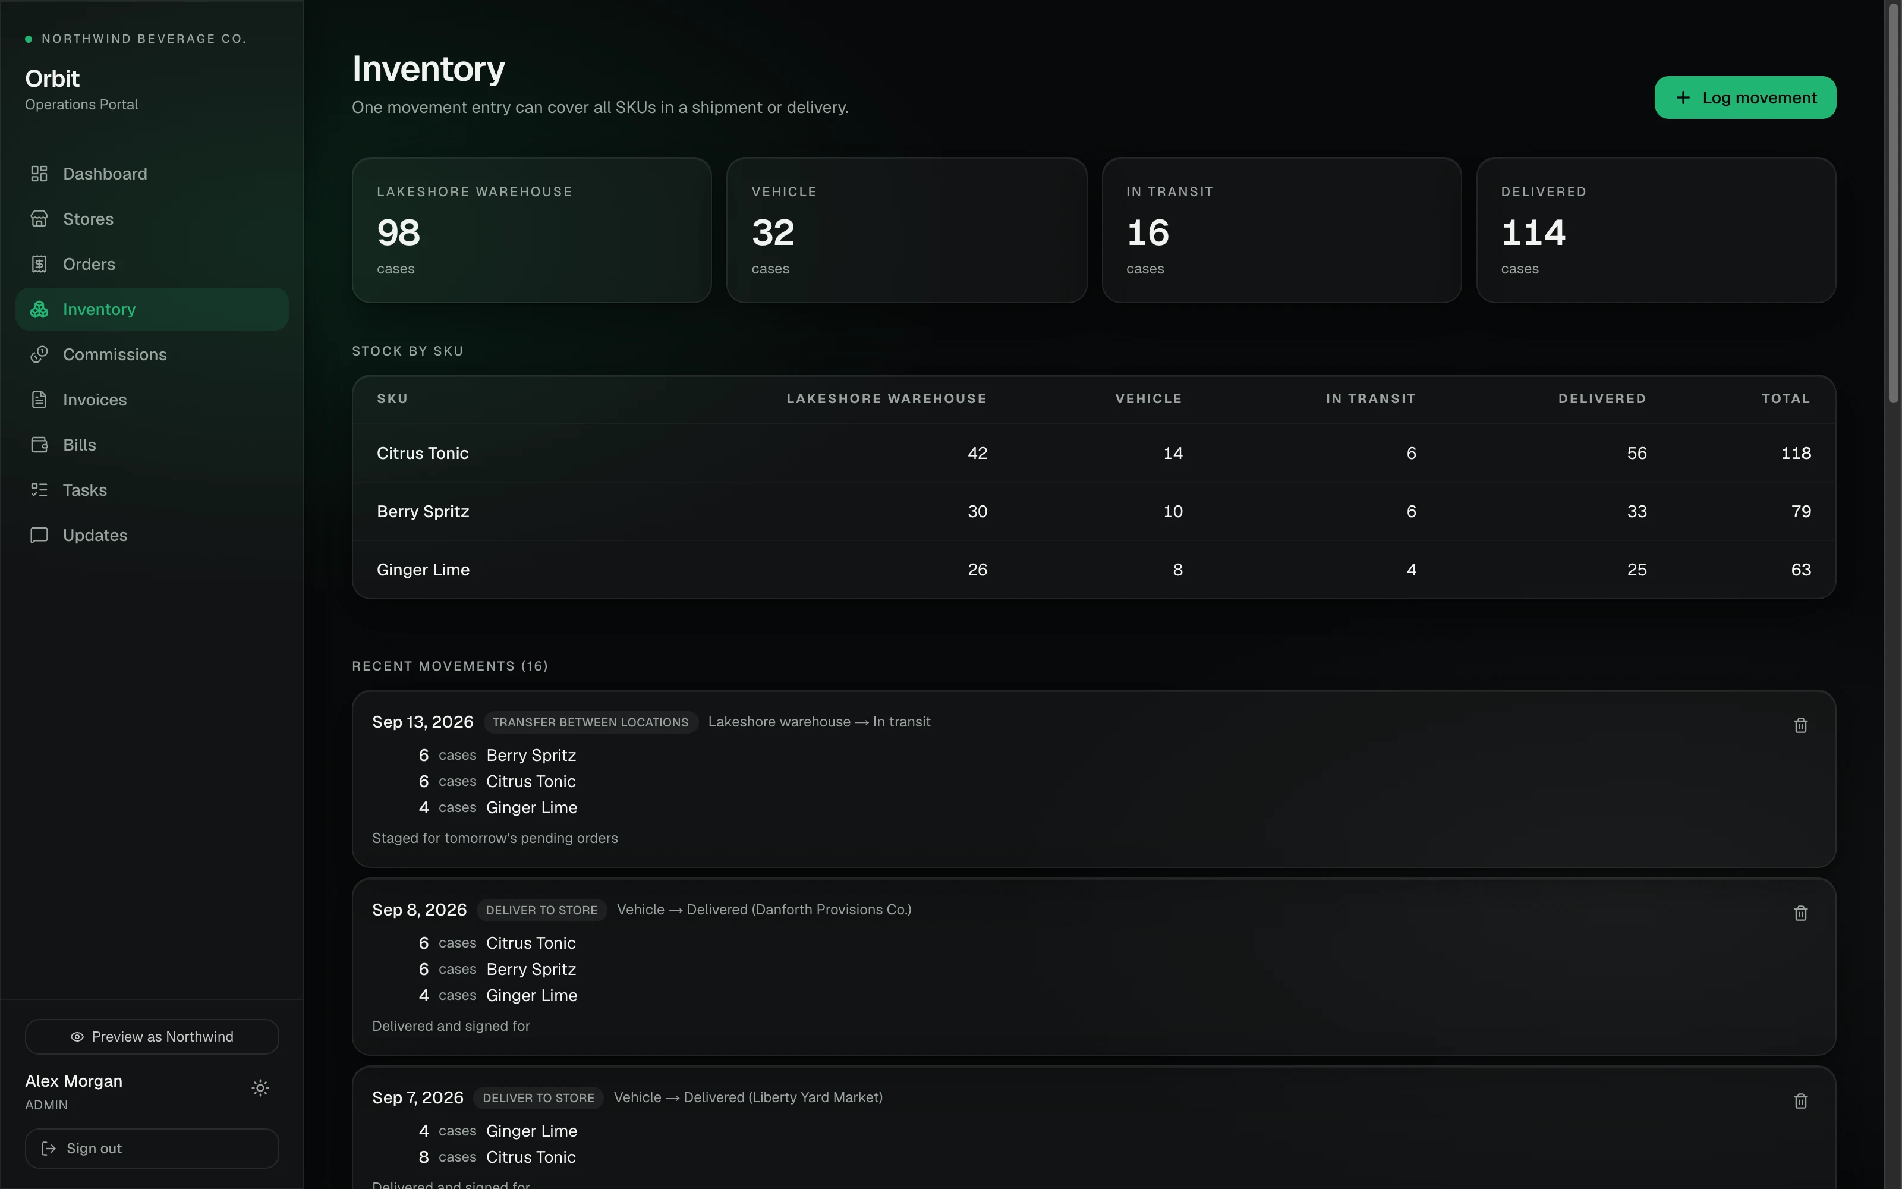
Task: Open the Tasks label in the sidebar
Action: coord(85,490)
